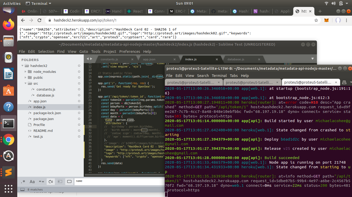
Task: Switch to the constants.js editor tab
Action: click(109, 59)
